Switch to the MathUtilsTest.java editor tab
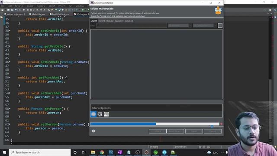Screen dimensions: 277x156 pos(60,14)
